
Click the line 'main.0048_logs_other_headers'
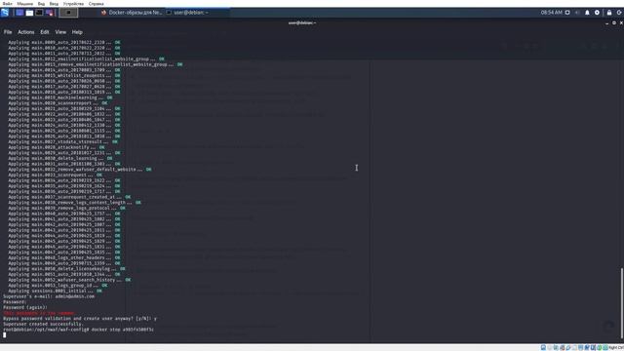pyautogui.click(x=64, y=257)
